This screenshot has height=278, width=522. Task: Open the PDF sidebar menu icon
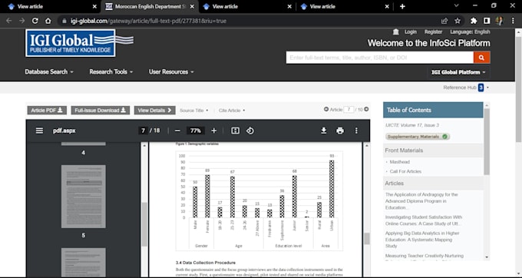click(39, 131)
